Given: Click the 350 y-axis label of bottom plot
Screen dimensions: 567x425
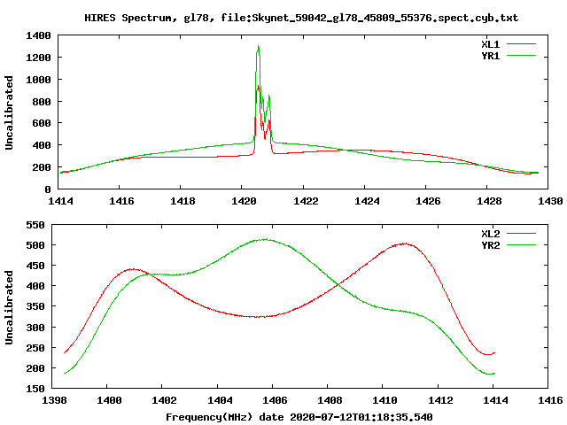Looking at the screenshot, I should click(35, 307).
